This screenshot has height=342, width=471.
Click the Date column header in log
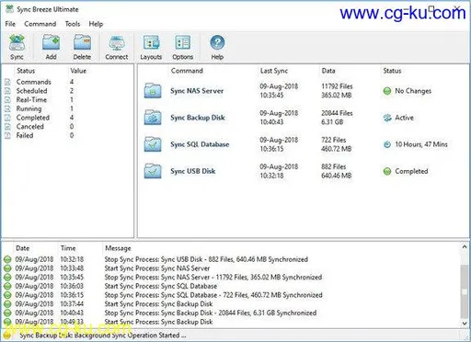click(23, 248)
